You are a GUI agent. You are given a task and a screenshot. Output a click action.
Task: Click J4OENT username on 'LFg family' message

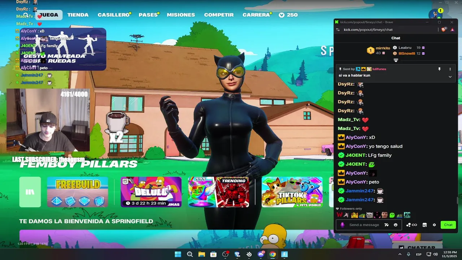(356, 155)
